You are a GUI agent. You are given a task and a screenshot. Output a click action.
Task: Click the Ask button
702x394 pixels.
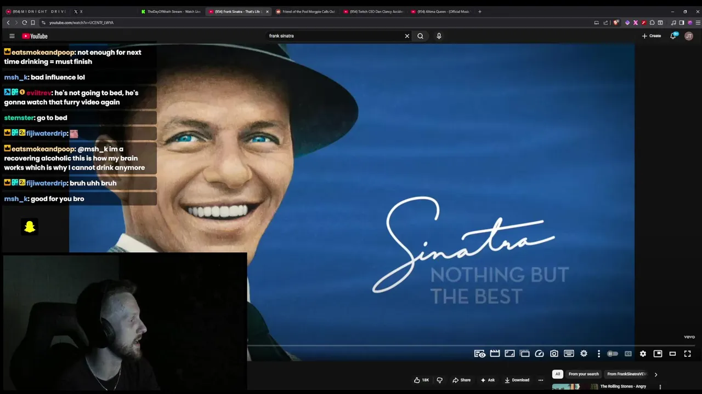(488, 380)
